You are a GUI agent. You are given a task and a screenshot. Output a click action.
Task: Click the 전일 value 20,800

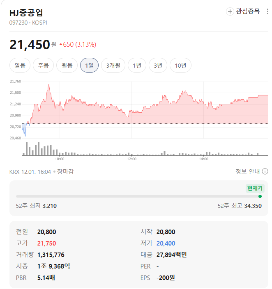click(46, 232)
